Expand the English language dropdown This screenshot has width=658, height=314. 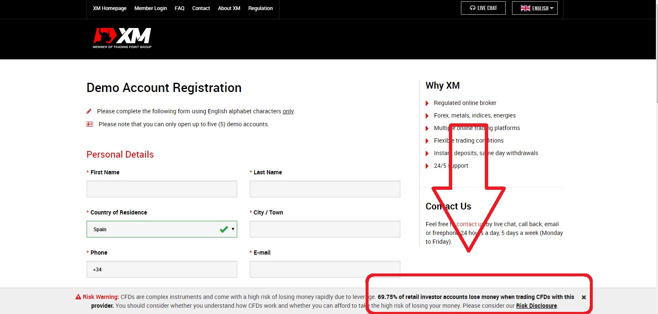[535, 8]
